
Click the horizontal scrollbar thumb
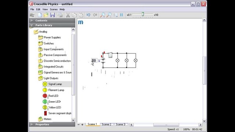tap(166, 125)
